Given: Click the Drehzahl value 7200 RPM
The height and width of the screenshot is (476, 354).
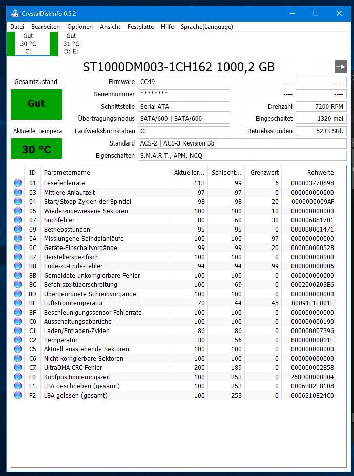Looking at the screenshot, I should 321,107.
